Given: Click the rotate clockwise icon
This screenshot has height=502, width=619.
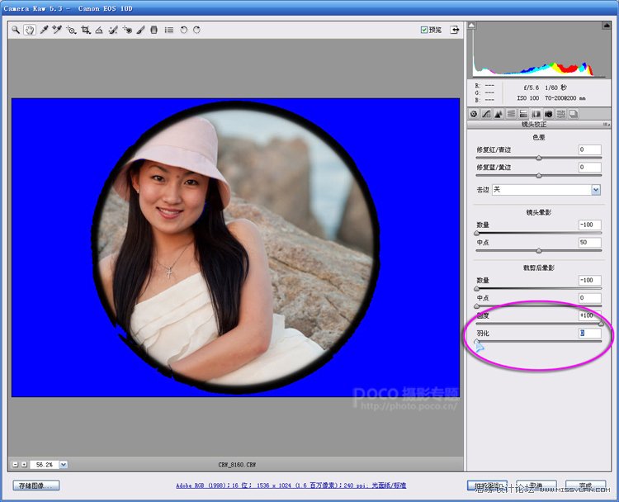Looking at the screenshot, I should pos(196,30).
